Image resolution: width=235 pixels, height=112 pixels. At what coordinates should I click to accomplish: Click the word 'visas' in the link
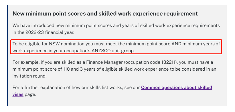tap(18, 94)
